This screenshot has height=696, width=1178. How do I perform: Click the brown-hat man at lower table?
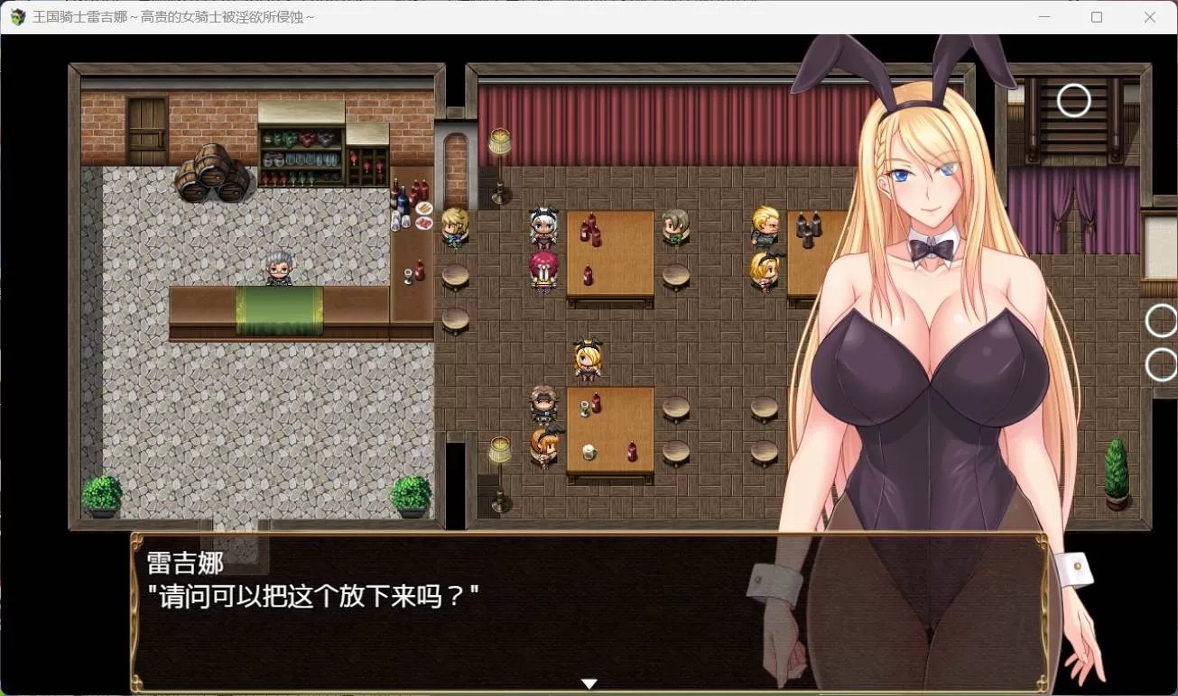tap(543, 404)
